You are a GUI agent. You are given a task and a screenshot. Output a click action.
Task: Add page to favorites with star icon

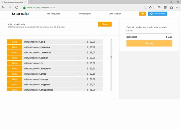pos(150,8)
